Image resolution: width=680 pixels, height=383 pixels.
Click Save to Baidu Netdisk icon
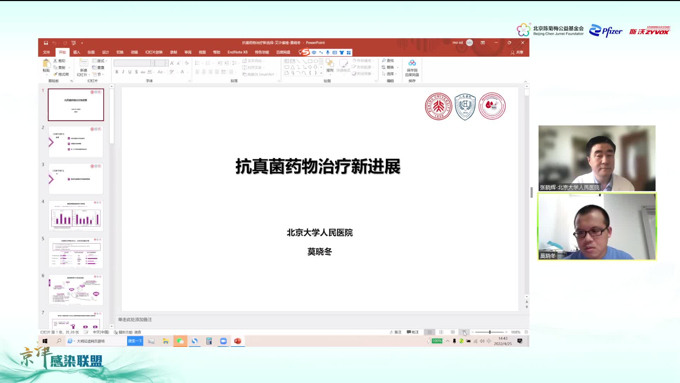(412, 63)
